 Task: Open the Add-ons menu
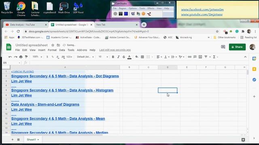click(82, 50)
